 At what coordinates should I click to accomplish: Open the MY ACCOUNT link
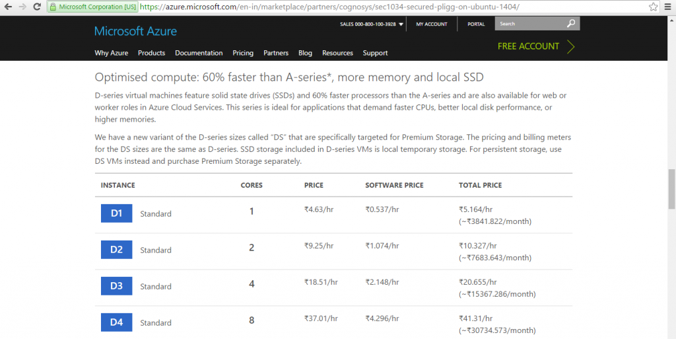tap(431, 24)
